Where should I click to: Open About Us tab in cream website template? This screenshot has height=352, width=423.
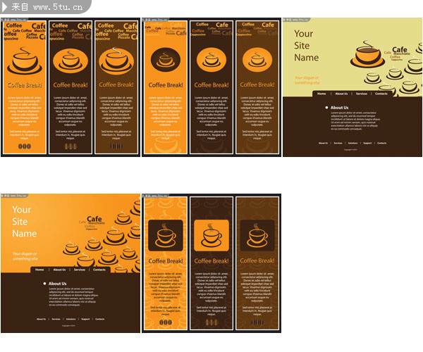point(341,94)
